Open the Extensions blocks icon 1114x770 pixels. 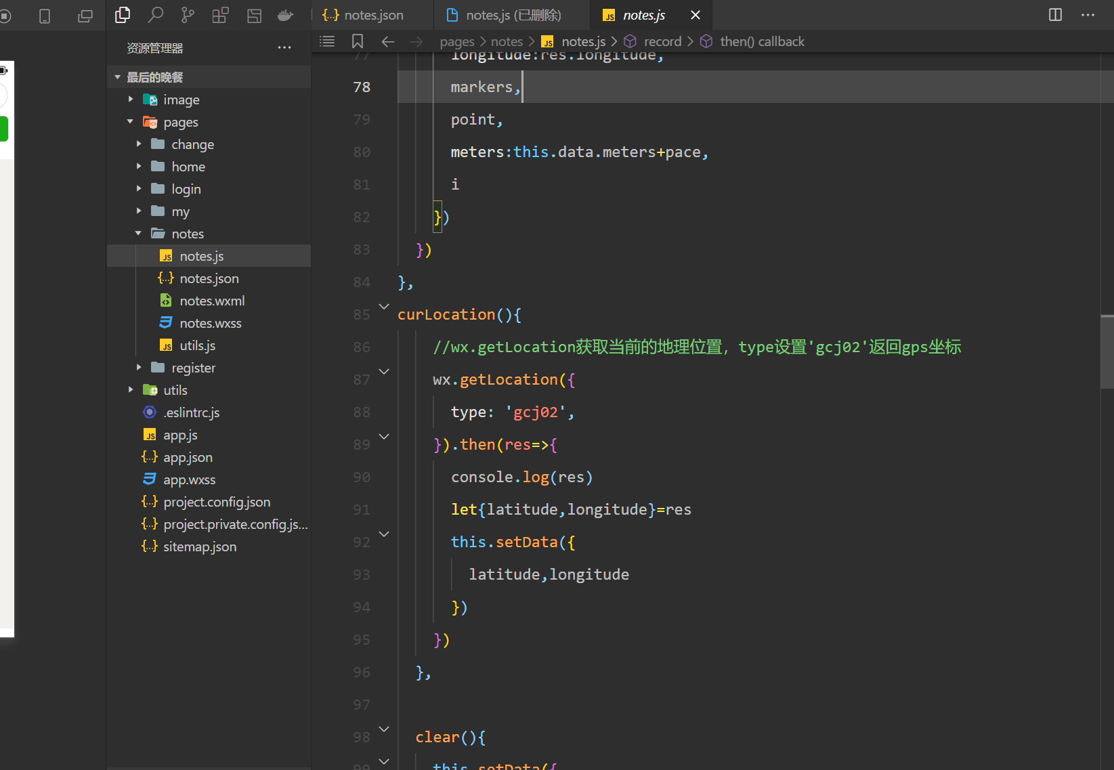221,15
